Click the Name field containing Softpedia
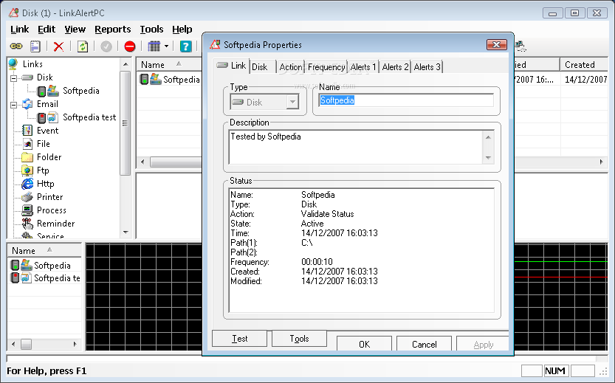Image resolution: width=615 pixels, height=383 pixels. 405,100
